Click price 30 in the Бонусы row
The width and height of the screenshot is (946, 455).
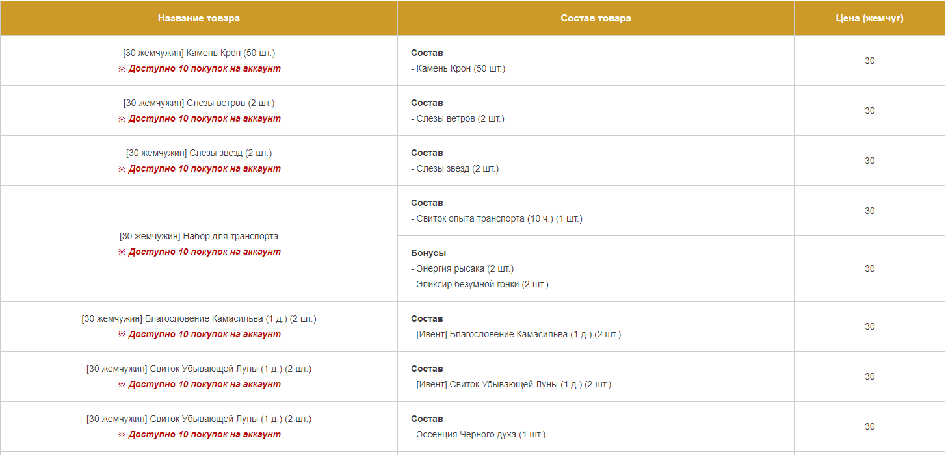(869, 268)
